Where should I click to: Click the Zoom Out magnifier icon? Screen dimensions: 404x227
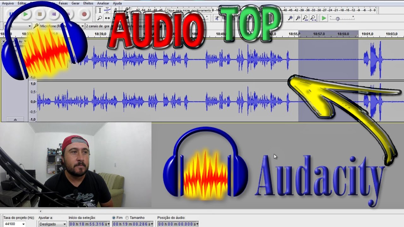[x=298, y=18]
